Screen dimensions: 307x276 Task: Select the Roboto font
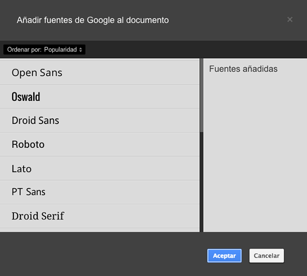pos(100,144)
